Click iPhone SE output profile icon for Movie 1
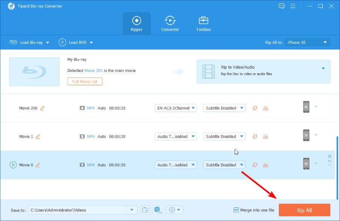 (x=306, y=135)
